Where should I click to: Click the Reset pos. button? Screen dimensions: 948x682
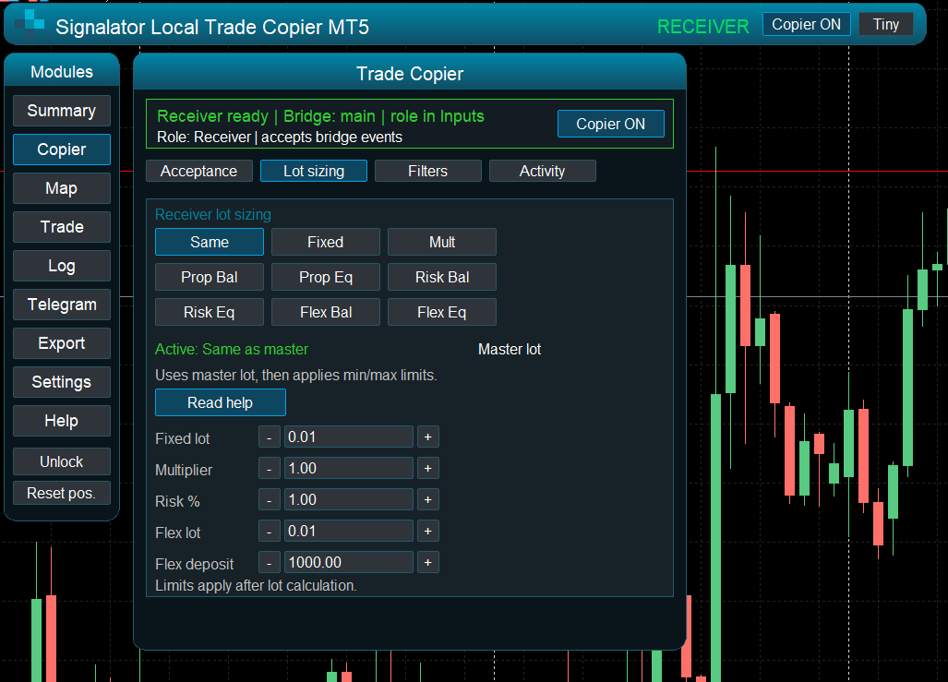click(x=62, y=493)
